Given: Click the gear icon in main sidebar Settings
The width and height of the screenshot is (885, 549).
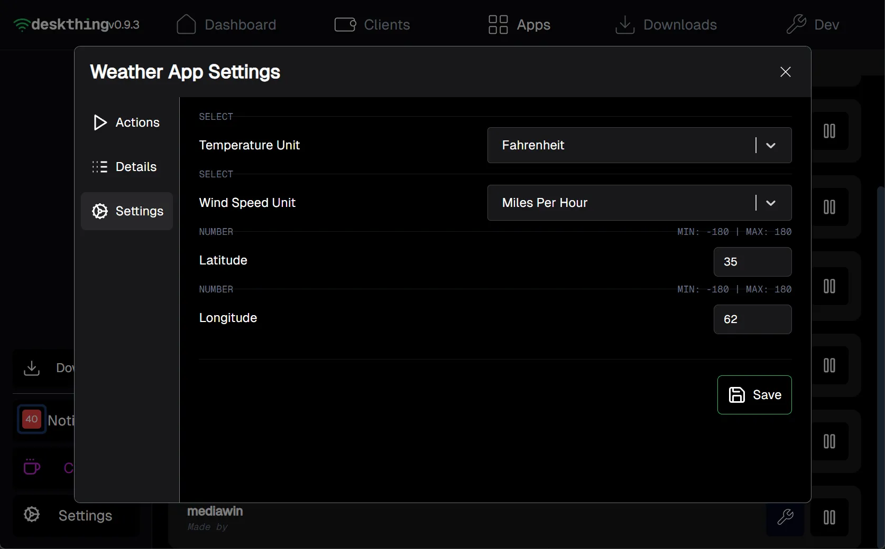Looking at the screenshot, I should [x=32, y=515].
